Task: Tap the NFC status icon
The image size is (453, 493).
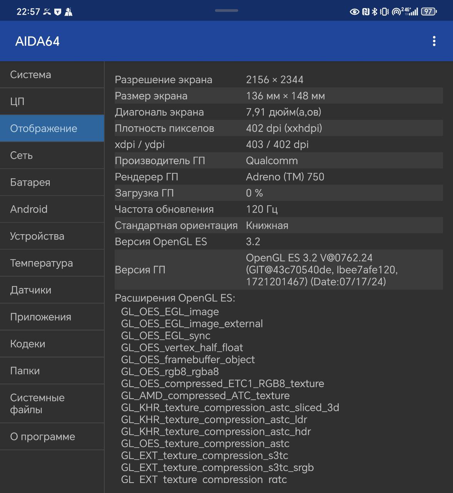Action: pos(366,12)
